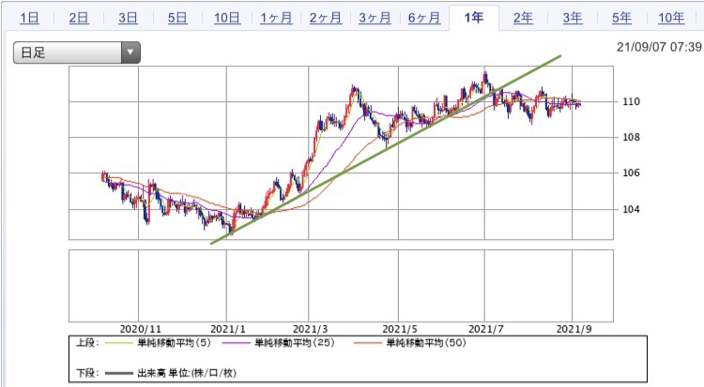Click the 2021/7 date axis label
704x387 pixels.
pos(486,329)
